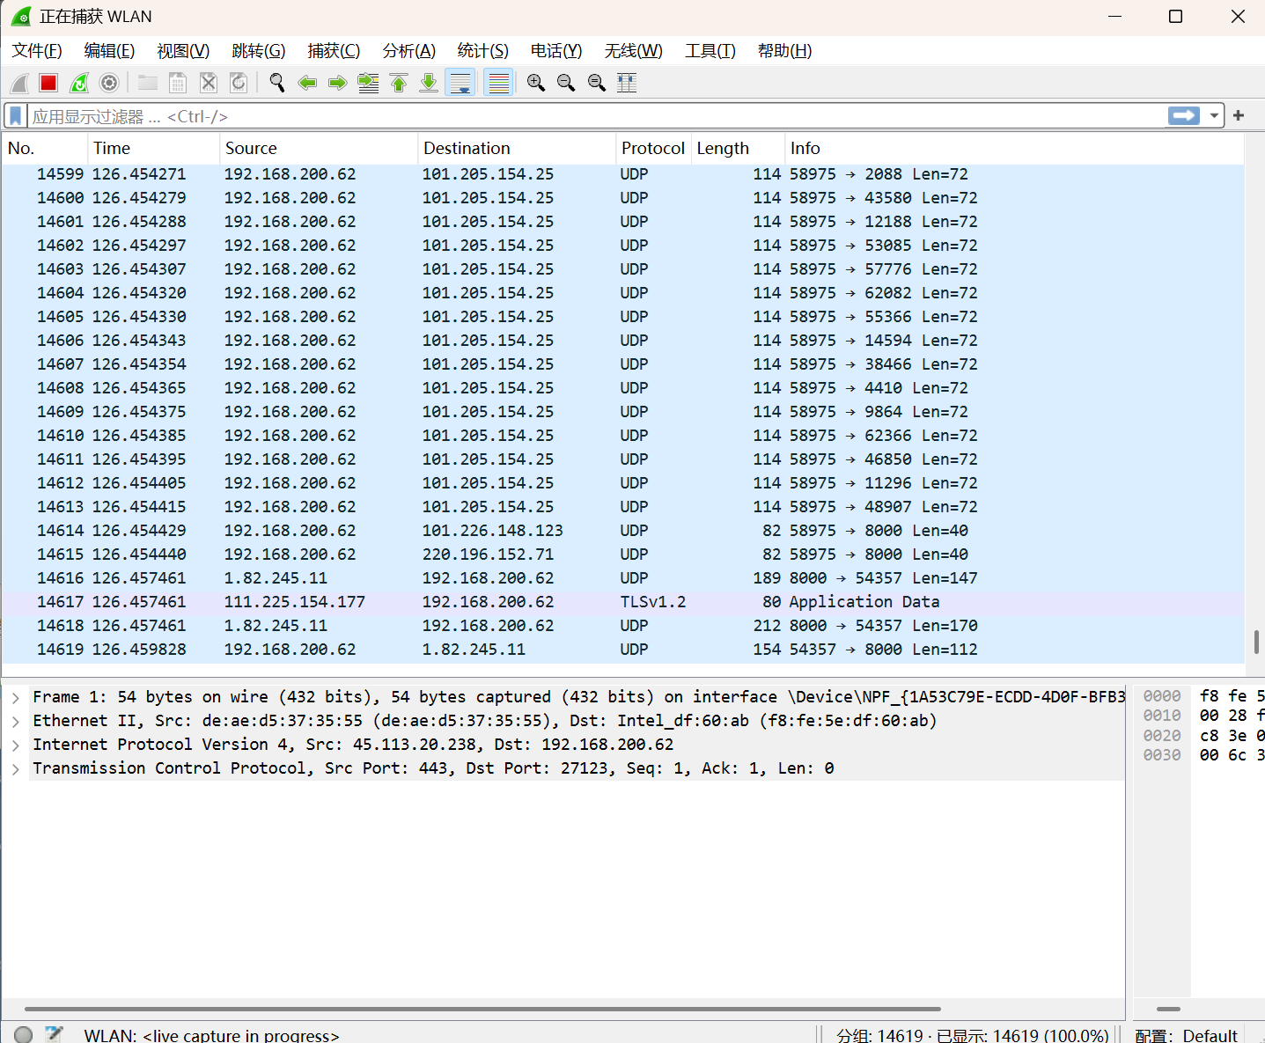
Task: Select packet 14599 in the list
Action: [x=623, y=174]
